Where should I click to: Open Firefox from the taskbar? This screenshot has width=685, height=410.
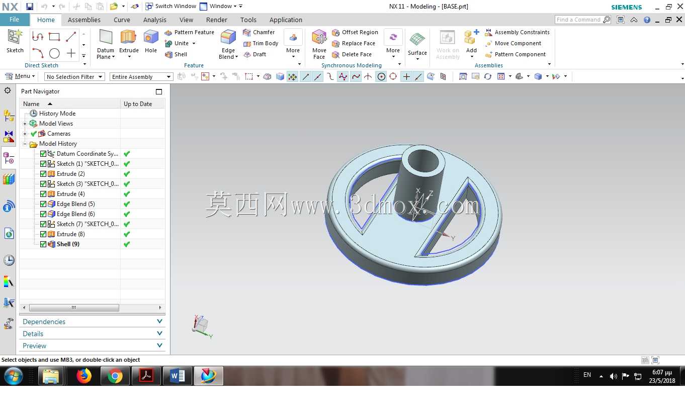tap(84, 376)
